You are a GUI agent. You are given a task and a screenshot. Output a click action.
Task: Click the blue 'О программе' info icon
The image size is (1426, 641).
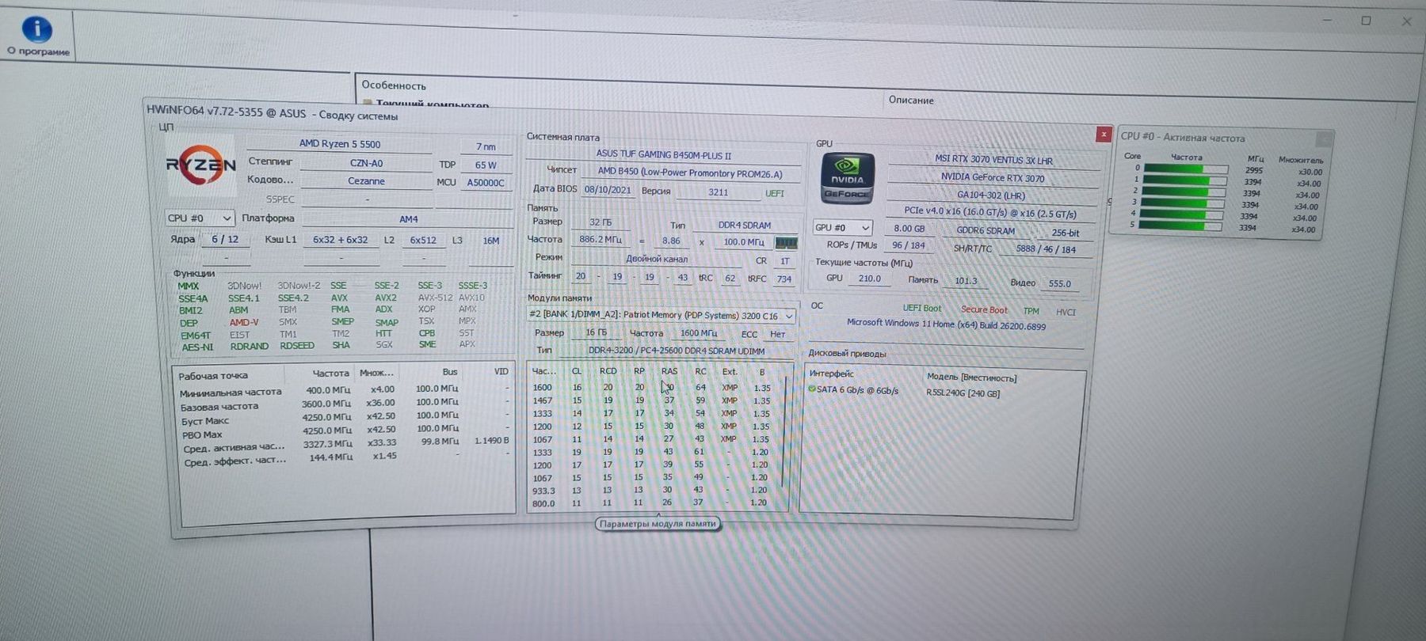click(x=37, y=29)
